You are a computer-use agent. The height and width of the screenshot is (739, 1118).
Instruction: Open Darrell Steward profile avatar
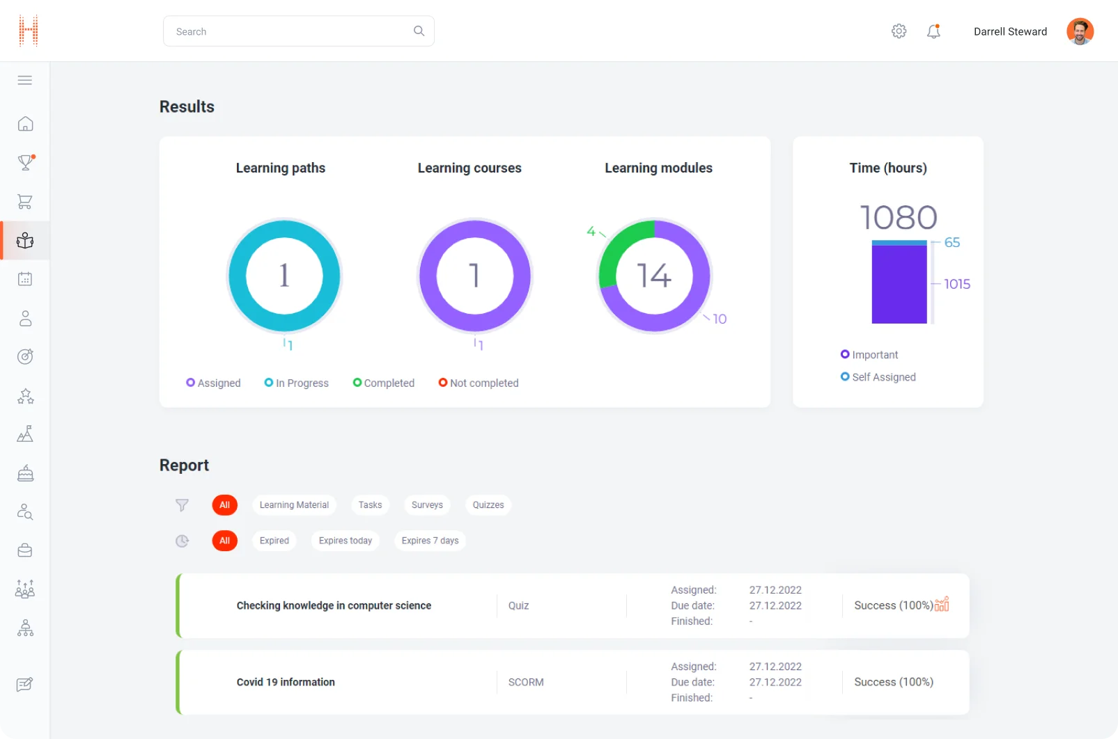coord(1080,31)
